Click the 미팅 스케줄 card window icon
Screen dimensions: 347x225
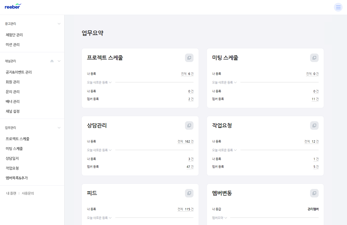314,58
